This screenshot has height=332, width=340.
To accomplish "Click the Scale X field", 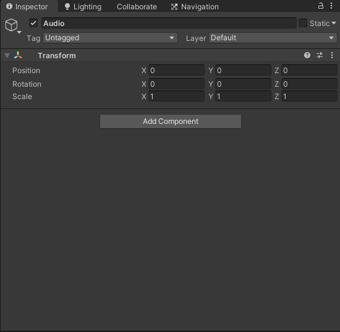I will pos(176,96).
